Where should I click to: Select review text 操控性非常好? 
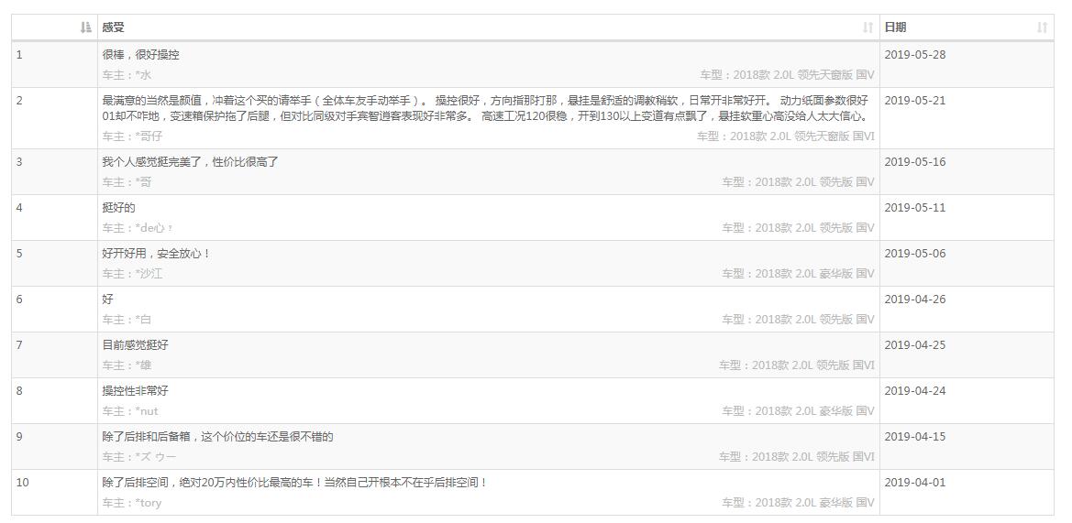tap(136, 390)
